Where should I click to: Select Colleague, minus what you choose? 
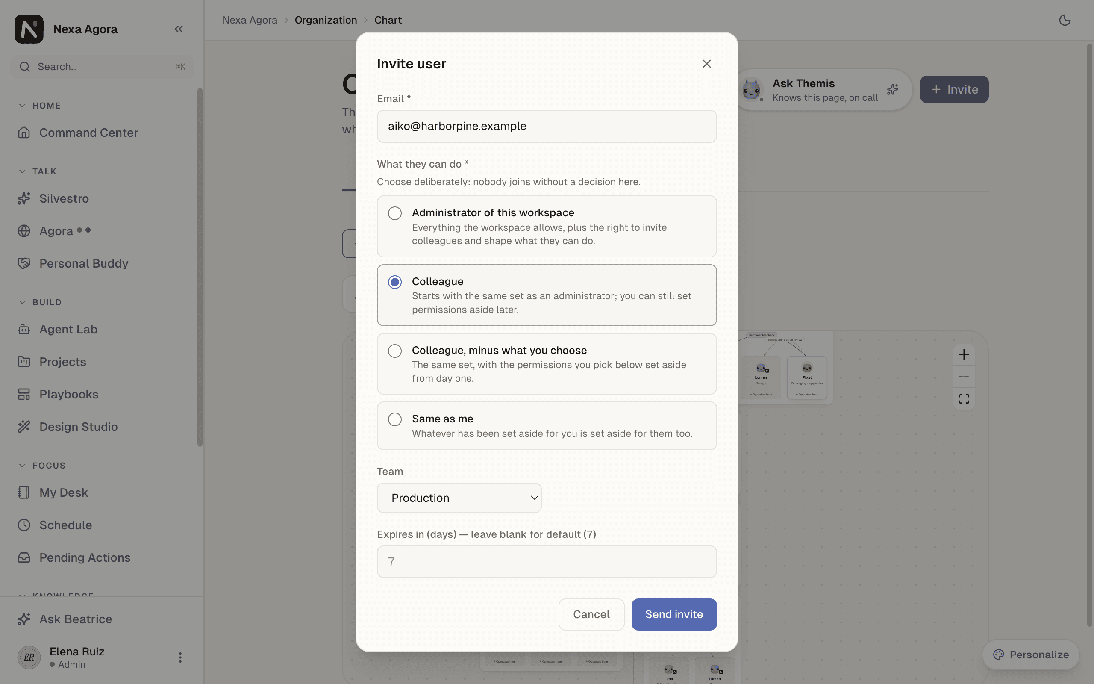[395, 351]
